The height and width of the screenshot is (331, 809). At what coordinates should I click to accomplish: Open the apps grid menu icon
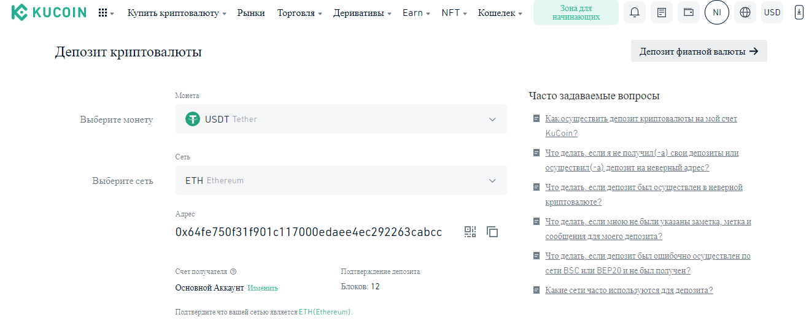point(103,13)
